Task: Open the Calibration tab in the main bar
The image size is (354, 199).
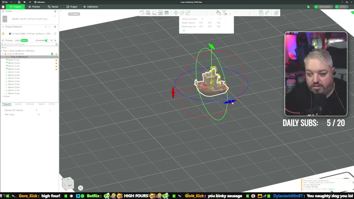Action: tap(91, 7)
